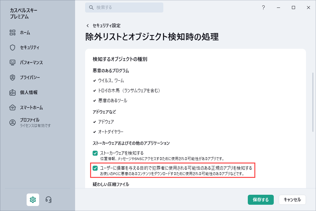
Task: Click the スマートホーム house icon
Action: pos(13,108)
